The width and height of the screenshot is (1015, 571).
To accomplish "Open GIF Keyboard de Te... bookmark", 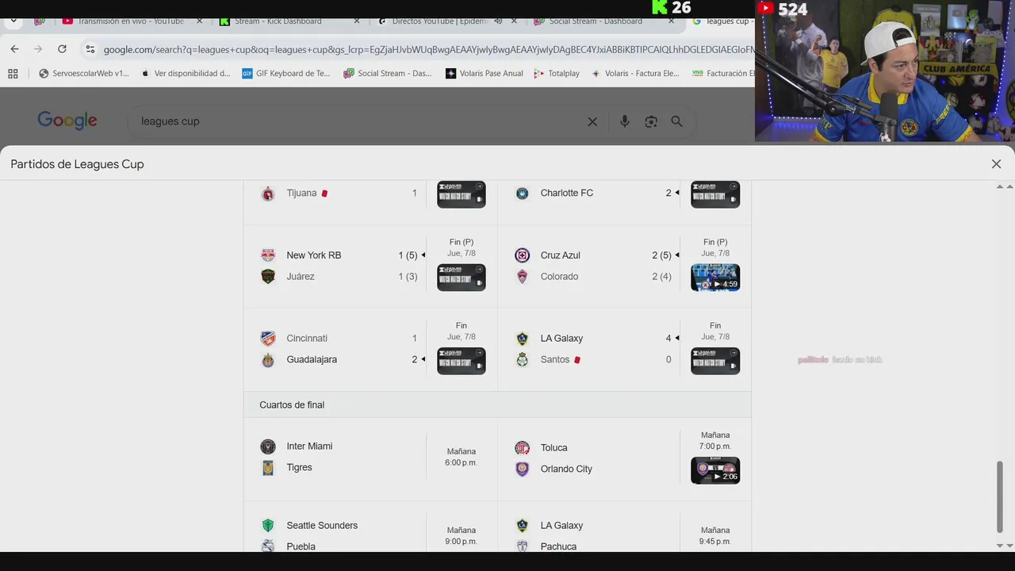I will (285, 73).
